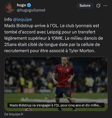Viewport: 112px width, 118px height.
Task: Click the football at the photo's bottom edge
Action: click(29, 110)
